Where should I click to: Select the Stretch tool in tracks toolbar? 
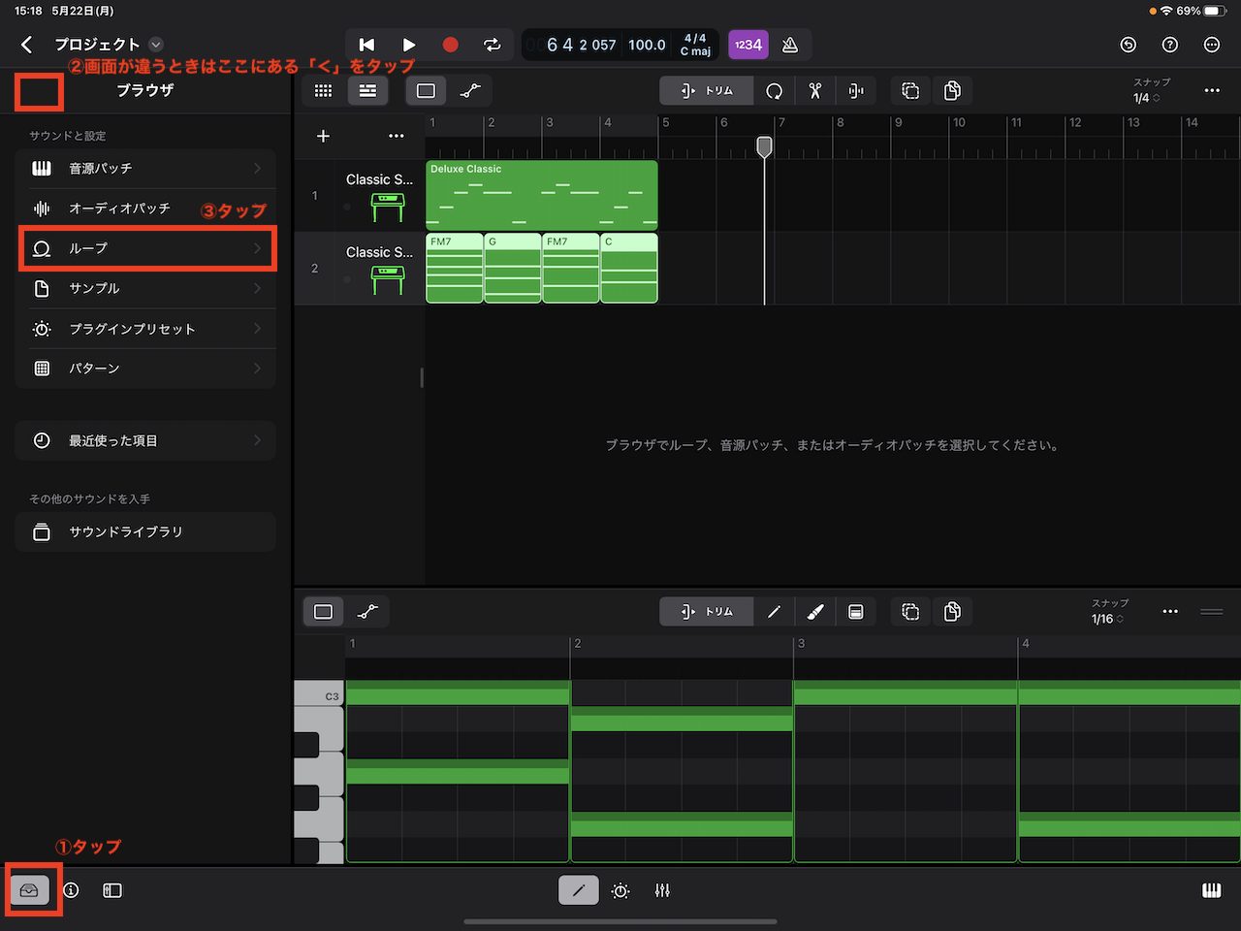click(855, 90)
